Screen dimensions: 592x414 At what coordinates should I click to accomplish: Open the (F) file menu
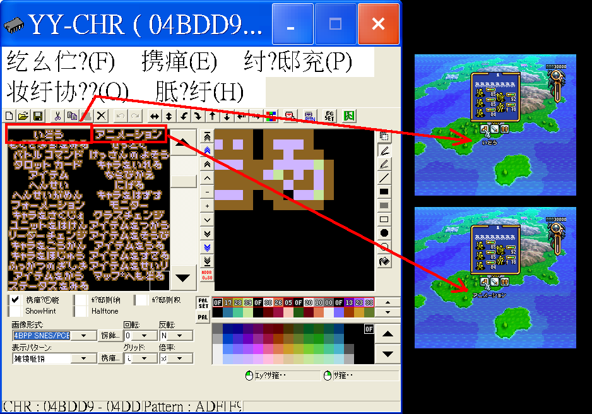tap(61, 61)
